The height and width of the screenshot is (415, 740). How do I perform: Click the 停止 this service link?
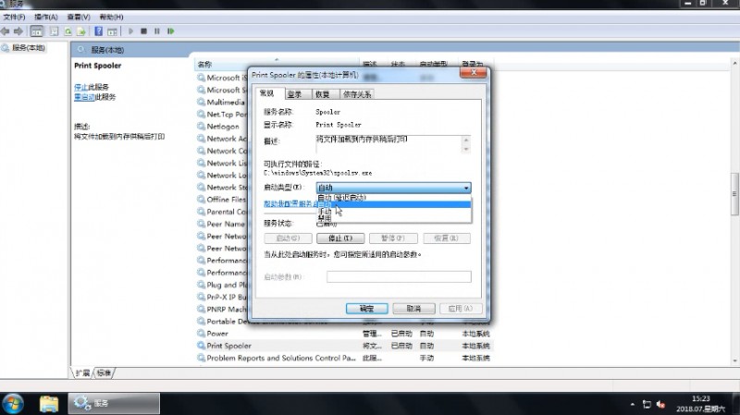80,87
